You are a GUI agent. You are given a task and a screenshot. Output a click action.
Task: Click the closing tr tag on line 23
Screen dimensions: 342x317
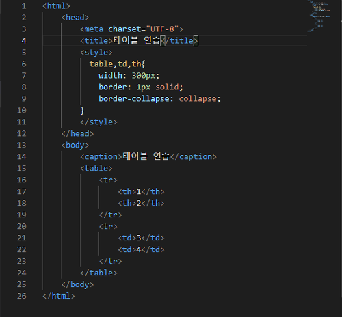pos(111,262)
